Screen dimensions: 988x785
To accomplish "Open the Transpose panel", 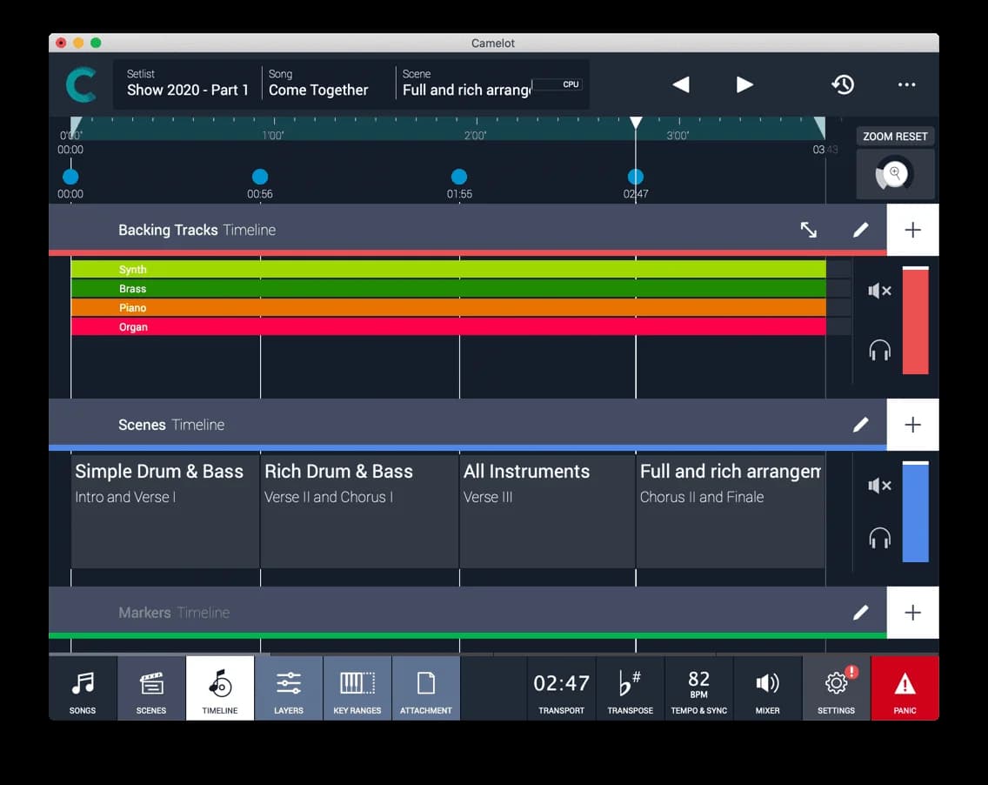I will tap(630, 688).
